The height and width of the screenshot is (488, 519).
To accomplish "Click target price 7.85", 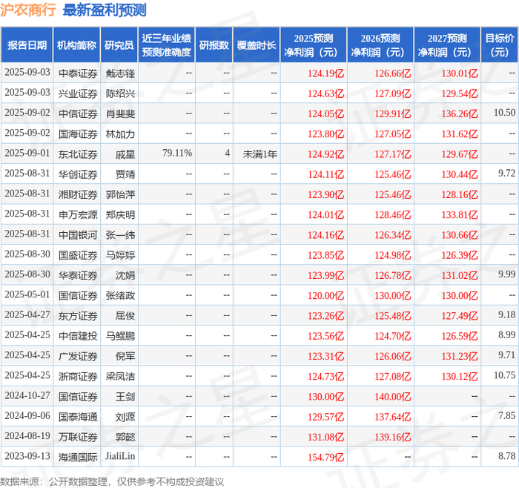I will click(x=506, y=415).
